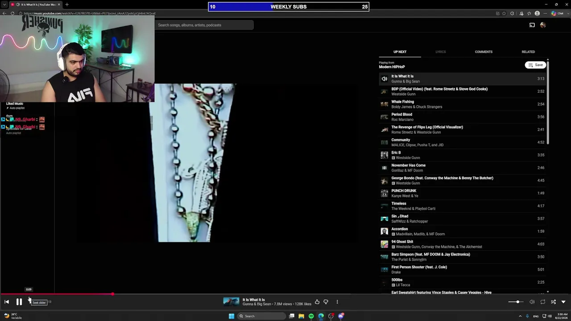Play Barz Simpson from the queue

(462, 257)
